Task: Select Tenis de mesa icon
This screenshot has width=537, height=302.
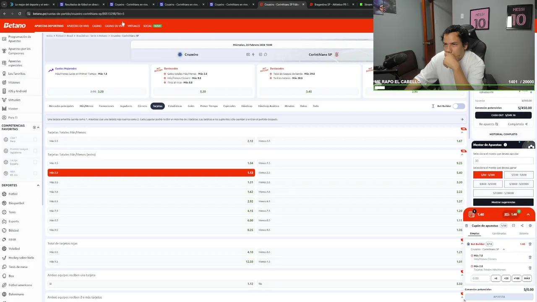Action: (4, 267)
